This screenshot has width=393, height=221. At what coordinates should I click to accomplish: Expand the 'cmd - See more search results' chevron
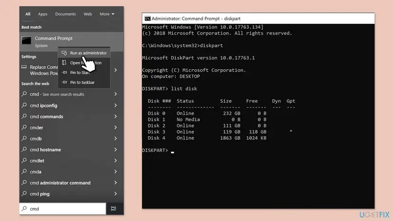coord(115,94)
